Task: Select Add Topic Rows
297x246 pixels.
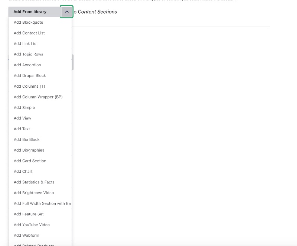Action: [28, 54]
